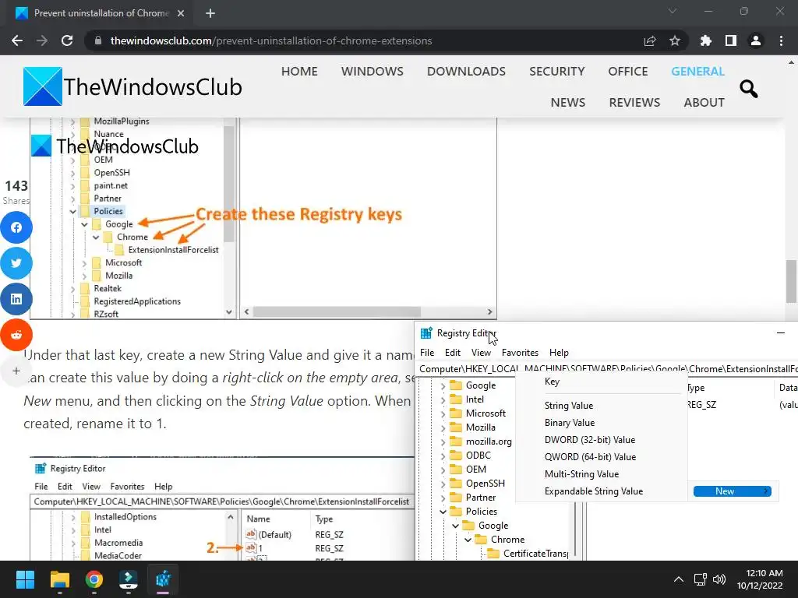Expand the OpenSSH key in Registry Editor

(x=443, y=484)
